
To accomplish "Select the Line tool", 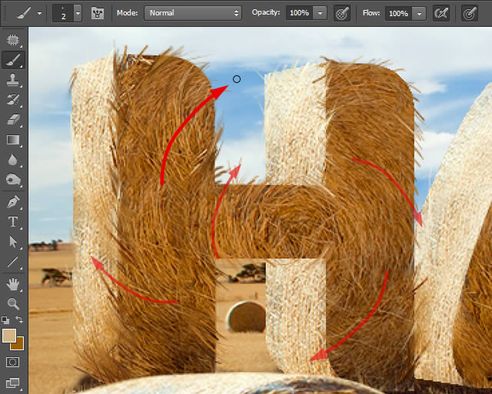I will (13, 262).
